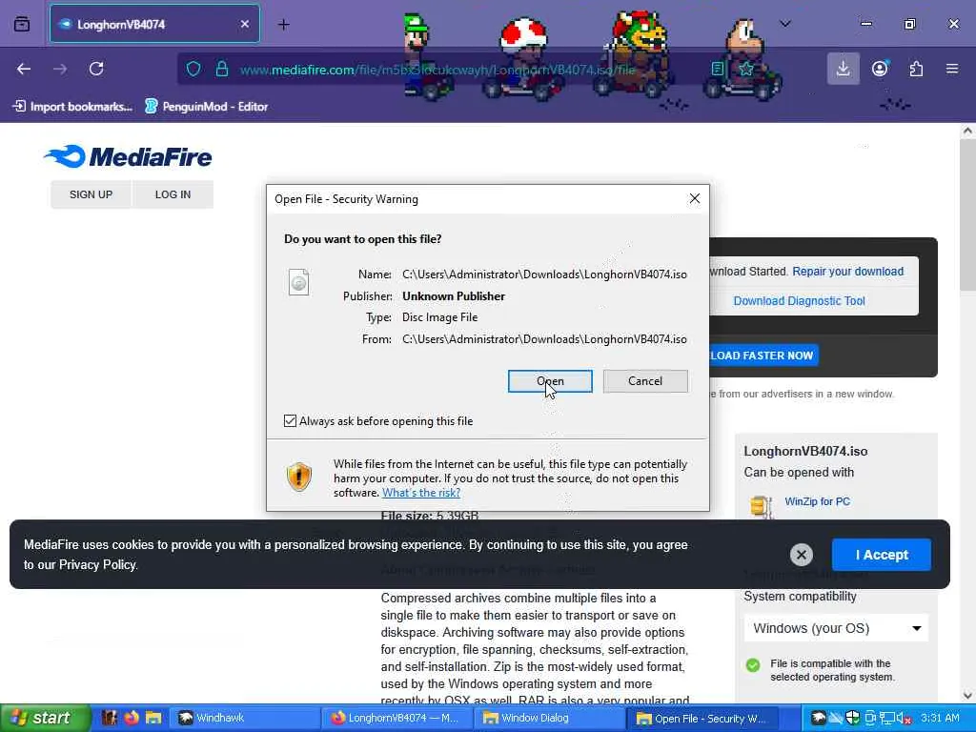Screen dimensions: 976x732
Task: Expand the list all tabs chevron
Action: click(785, 24)
